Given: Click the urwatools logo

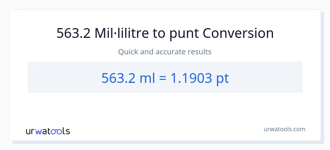Looking at the screenshot, I should (48, 131).
